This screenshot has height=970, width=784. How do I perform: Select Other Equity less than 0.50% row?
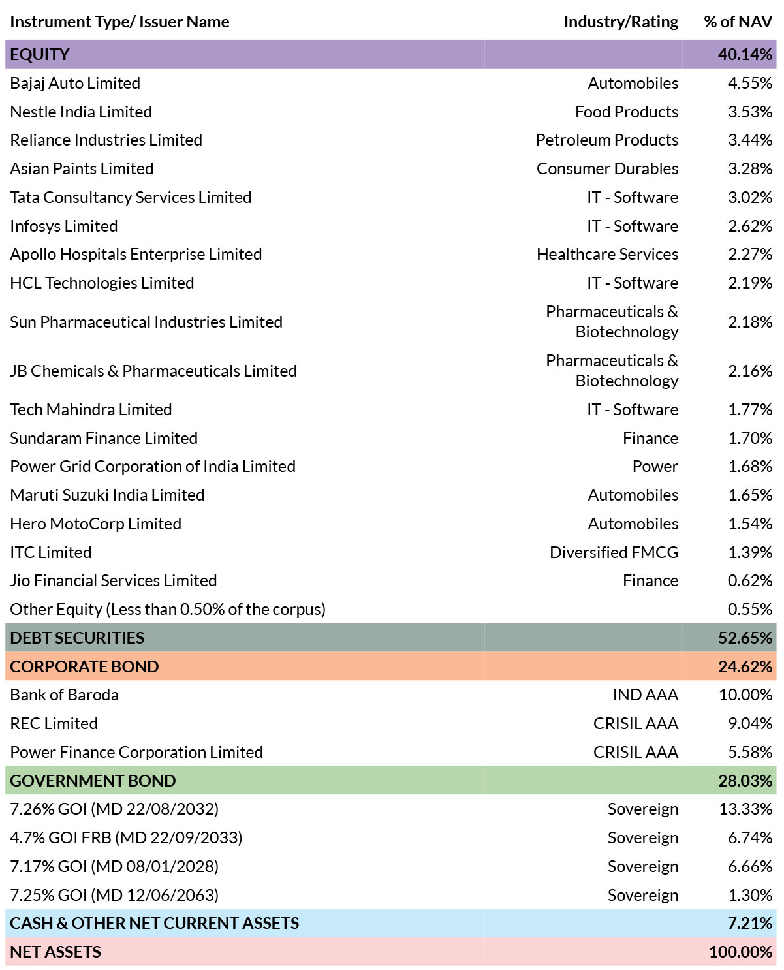pos(391,609)
